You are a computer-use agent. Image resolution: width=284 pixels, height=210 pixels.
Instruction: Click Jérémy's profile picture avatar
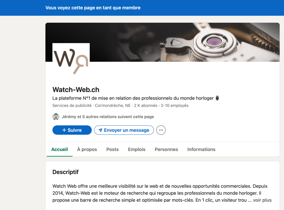tap(56, 117)
